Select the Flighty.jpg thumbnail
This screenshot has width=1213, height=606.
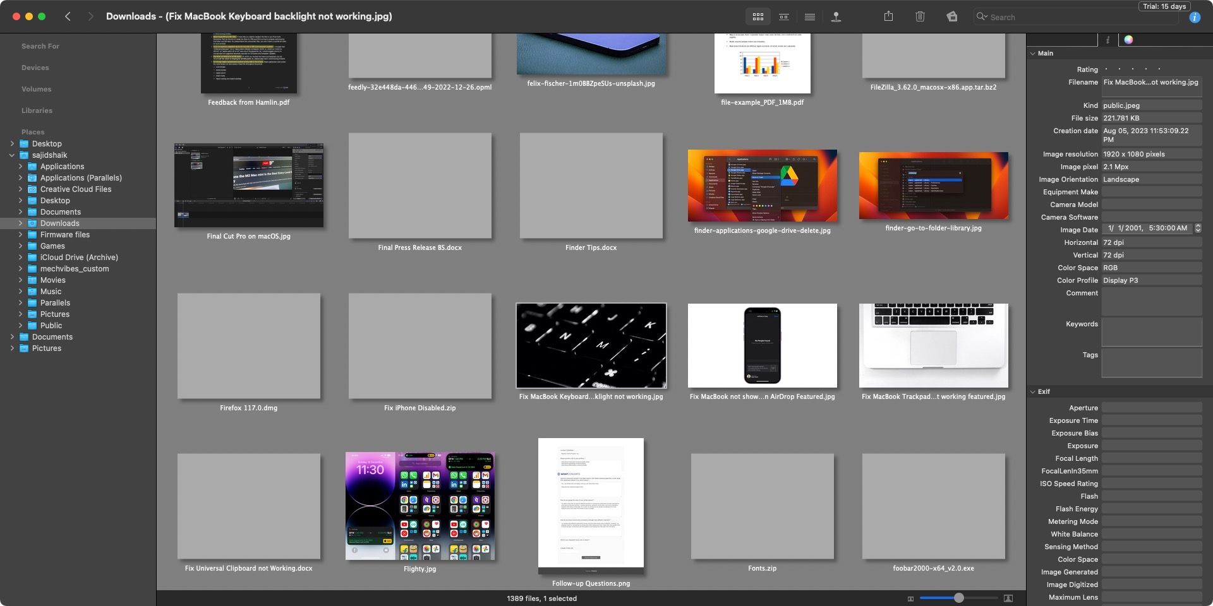point(419,505)
